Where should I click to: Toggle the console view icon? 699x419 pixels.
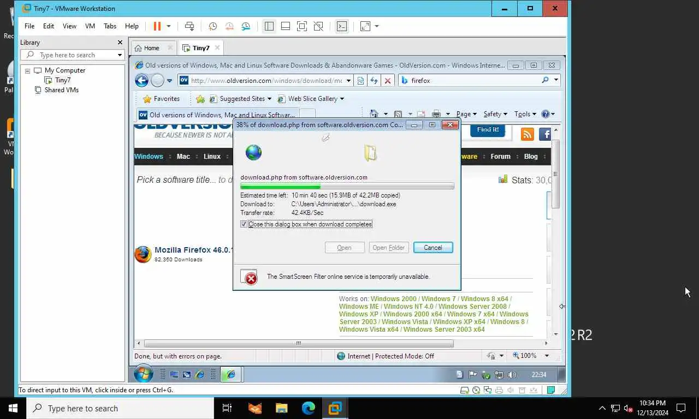pos(342,26)
